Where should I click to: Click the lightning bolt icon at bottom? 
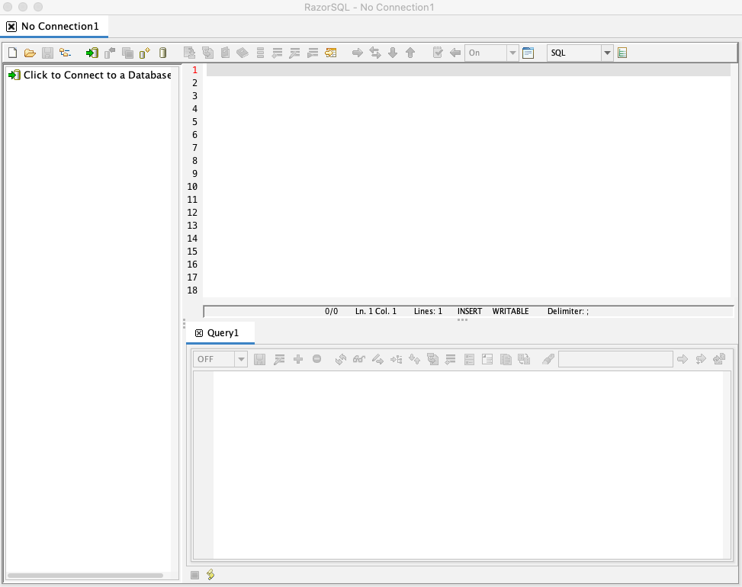tap(210, 574)
